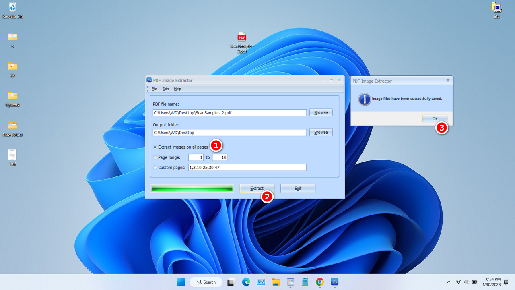Open the Upwork folder on the desktop

point(12,97)
